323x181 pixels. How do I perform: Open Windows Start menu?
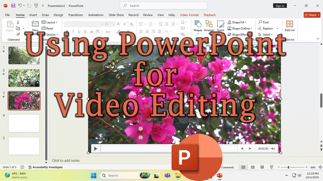[94, 175]
